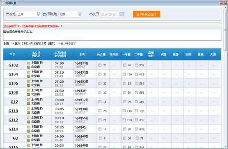The image size is (228, 149).
Task: Click the 出发日 date field 2014-12-12
Action: pyautogui.click(x=112, y=14)
